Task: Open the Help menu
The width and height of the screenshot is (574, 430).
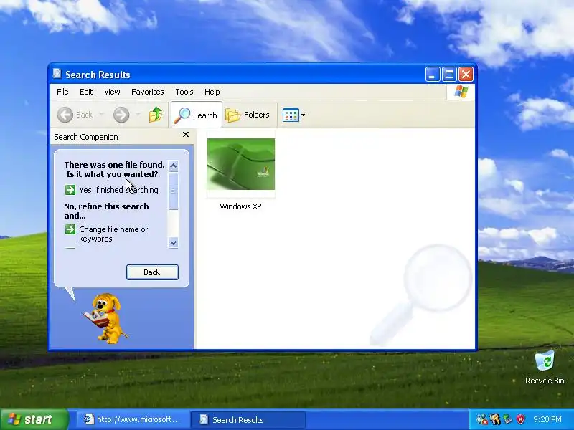Action: click(x=212, y=92)
